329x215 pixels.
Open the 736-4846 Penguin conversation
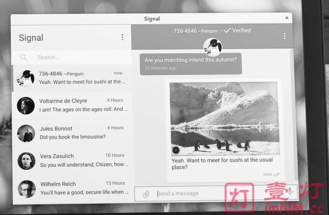pyautogui.click(x=72, y=78)
